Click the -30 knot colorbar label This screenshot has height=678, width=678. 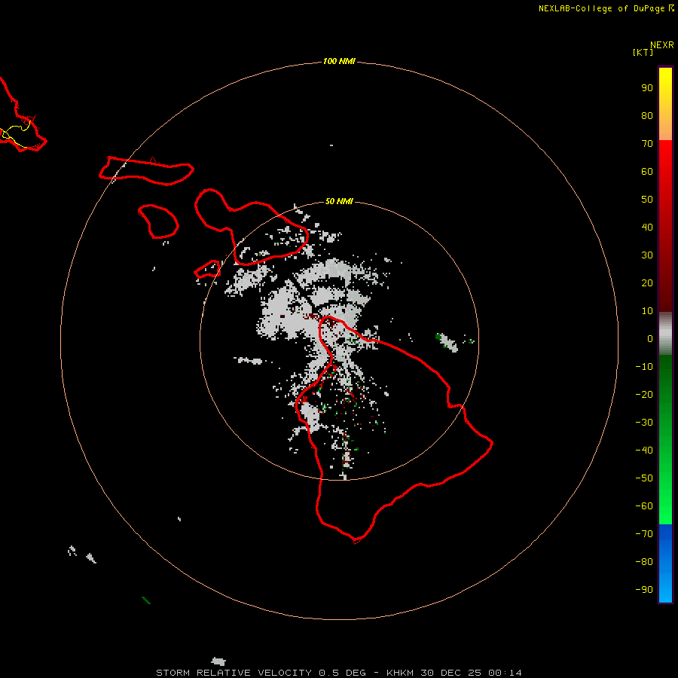click(644, 423)
